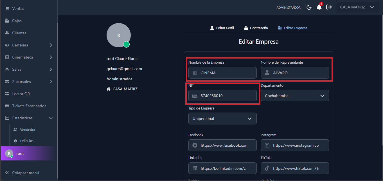Click the Cajas register icon
Viewport: 383px width, 181px height.
click(7, 21)
